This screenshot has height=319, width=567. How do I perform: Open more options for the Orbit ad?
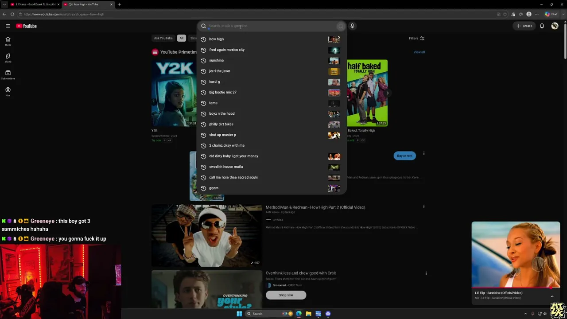click(x=426, y=273)
